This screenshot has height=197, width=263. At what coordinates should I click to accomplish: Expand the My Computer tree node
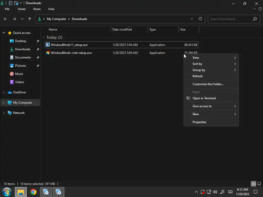(x=4, y=103)
